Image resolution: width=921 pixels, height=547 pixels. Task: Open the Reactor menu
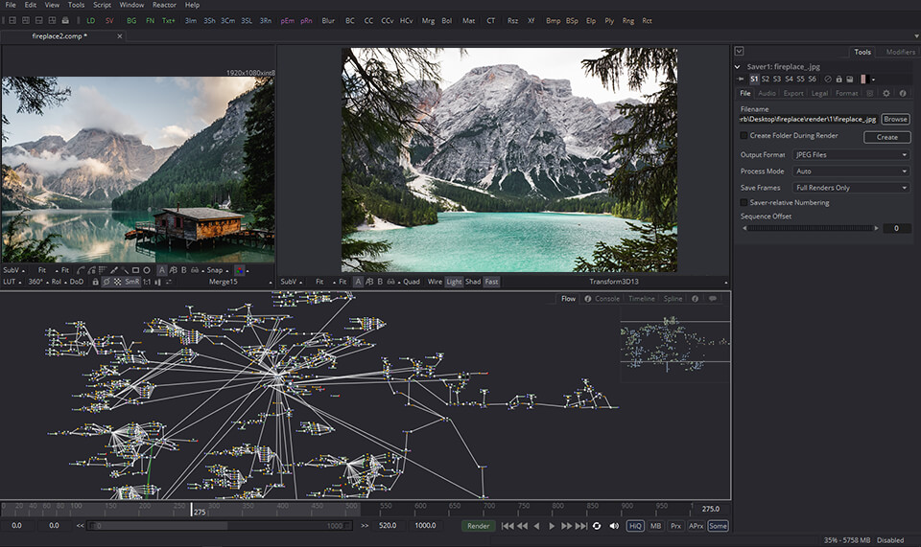[x=164, y=5]
